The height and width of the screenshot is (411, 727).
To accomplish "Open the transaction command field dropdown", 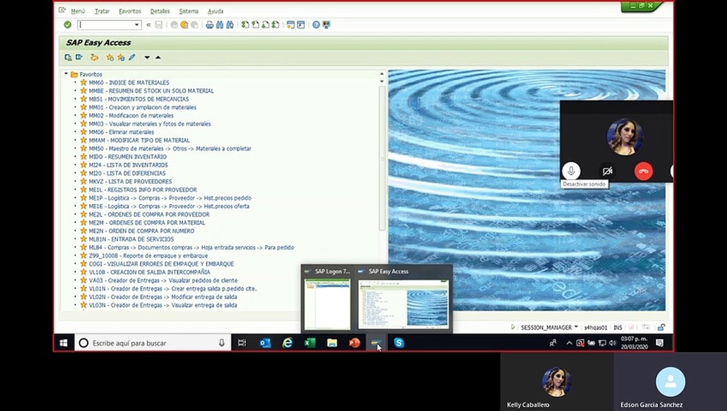I will click(137, 25).
